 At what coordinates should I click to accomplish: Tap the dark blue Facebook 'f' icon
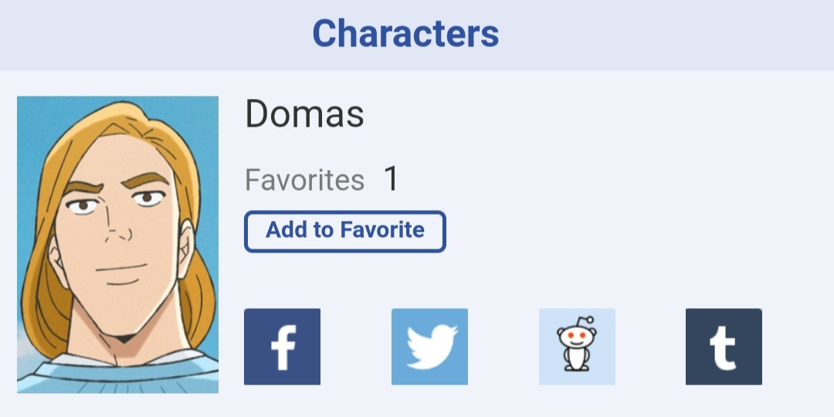pyautogui.click(x=282, y=347)
